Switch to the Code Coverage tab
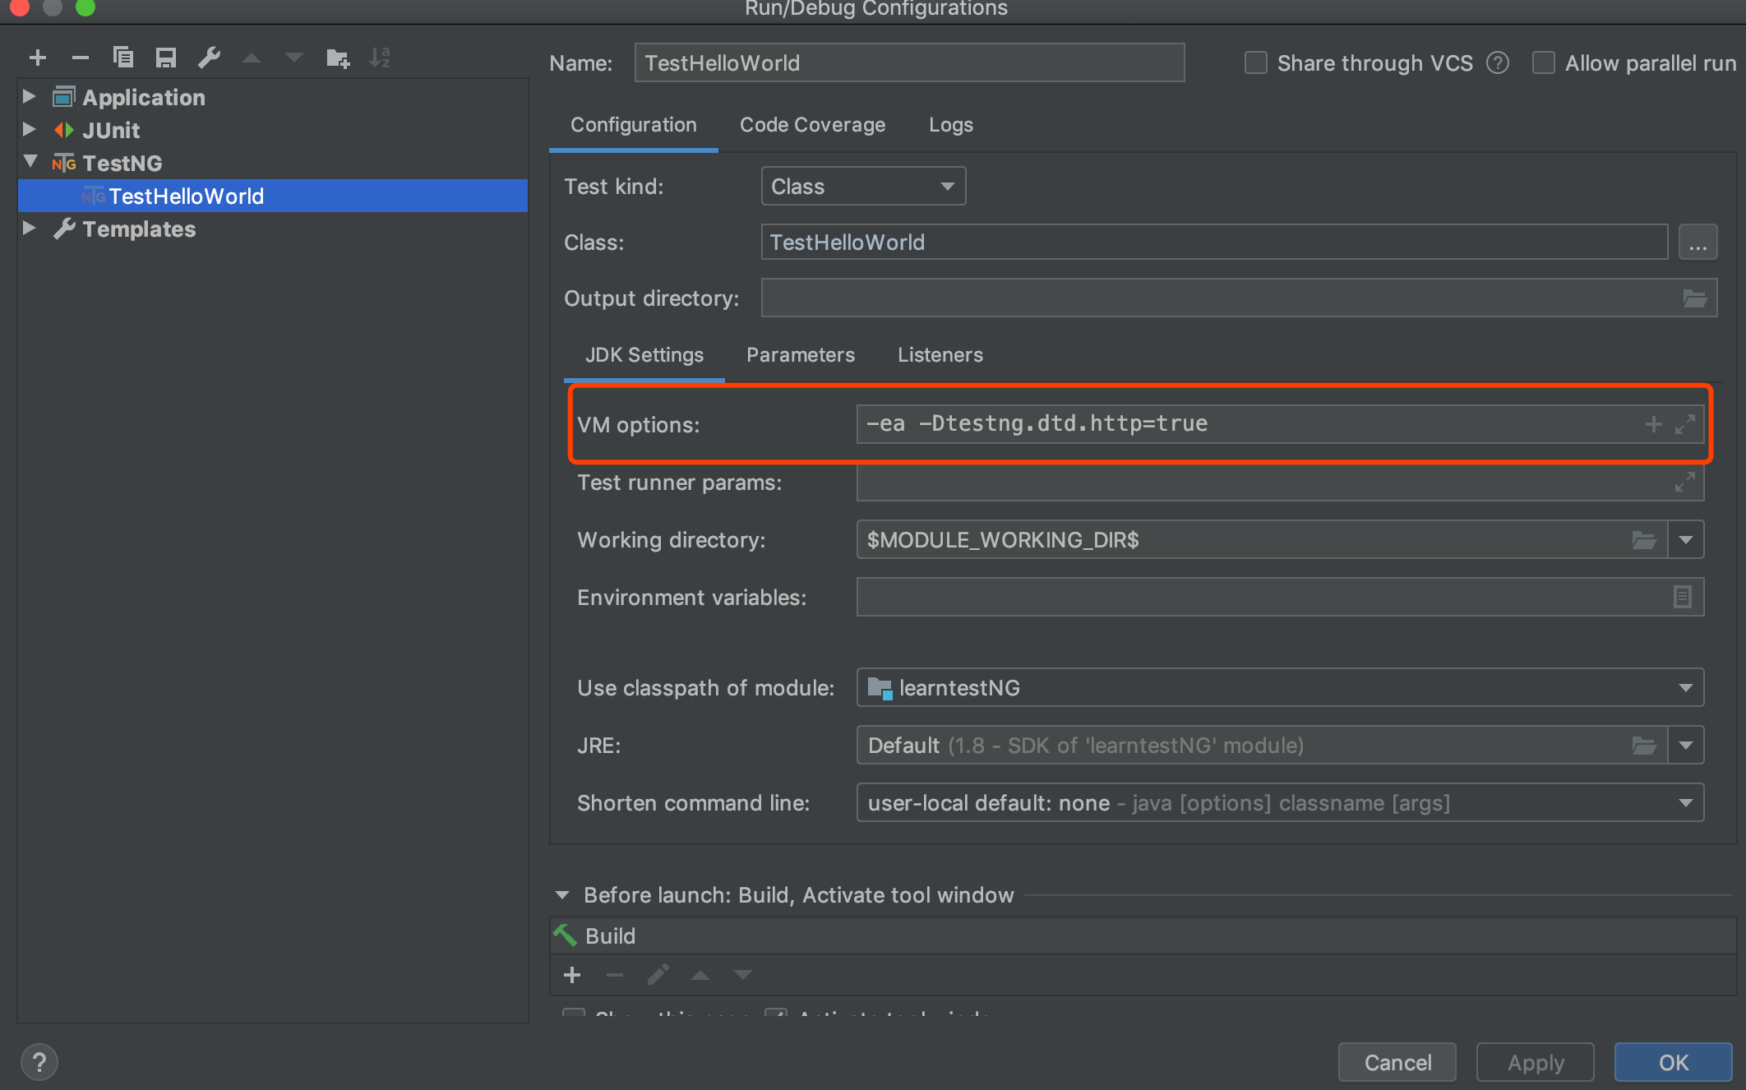The image size is (1746, 1090). 812,125
